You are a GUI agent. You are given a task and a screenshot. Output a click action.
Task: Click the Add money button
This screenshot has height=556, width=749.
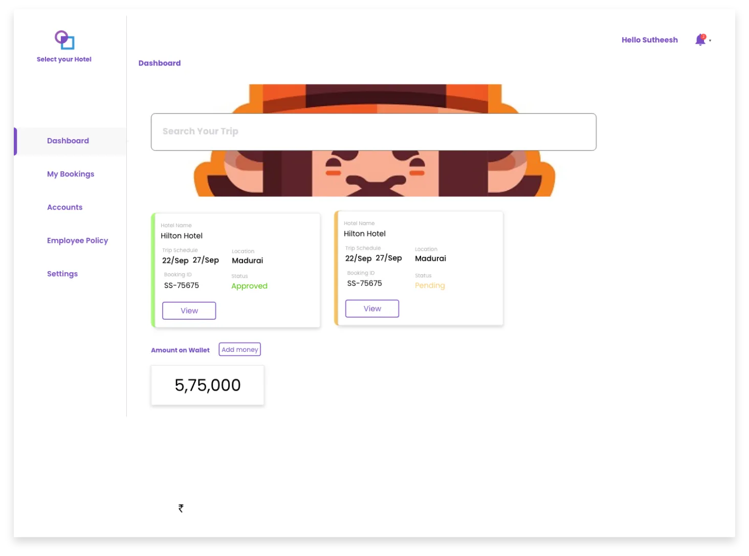point(239,349)
